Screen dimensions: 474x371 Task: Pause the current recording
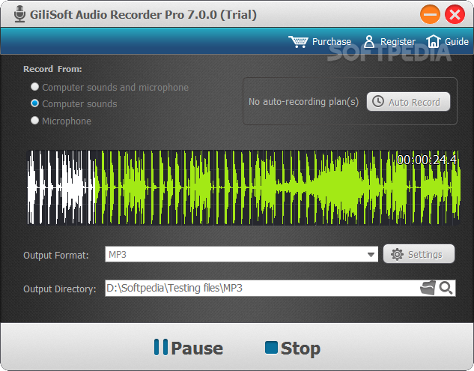coord(189,348)
